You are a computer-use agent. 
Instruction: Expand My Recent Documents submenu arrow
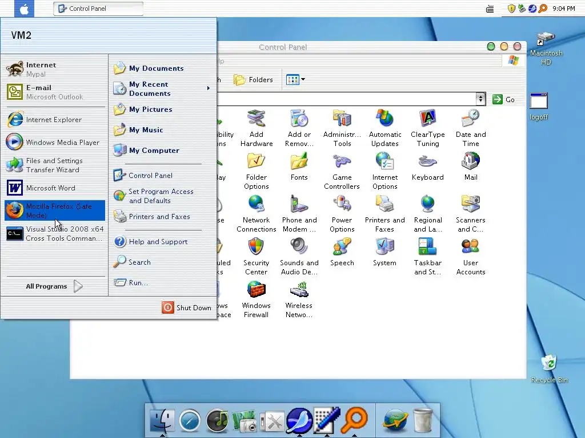pyautogui.click(x=208, y=88)
